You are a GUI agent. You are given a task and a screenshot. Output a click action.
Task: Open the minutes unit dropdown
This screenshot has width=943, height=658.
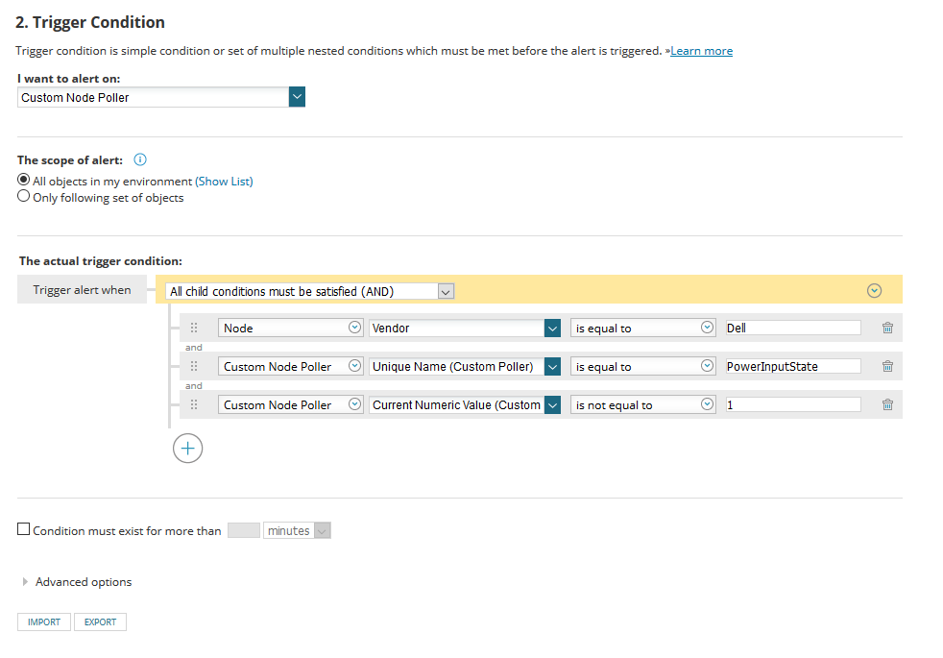322,530
